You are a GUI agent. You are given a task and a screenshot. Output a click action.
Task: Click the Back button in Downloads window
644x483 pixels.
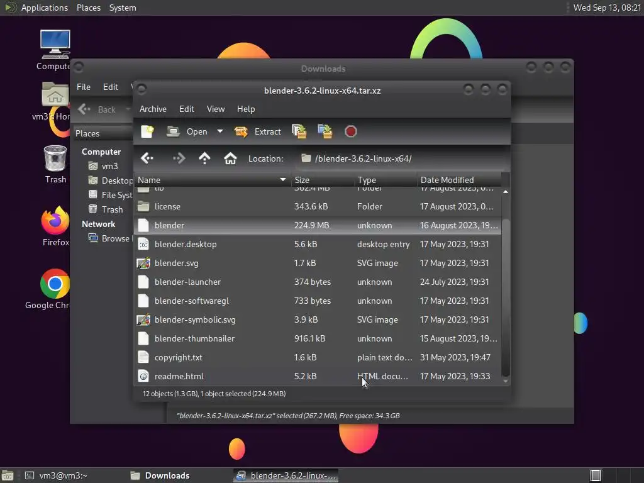click(x=97, y=109)
